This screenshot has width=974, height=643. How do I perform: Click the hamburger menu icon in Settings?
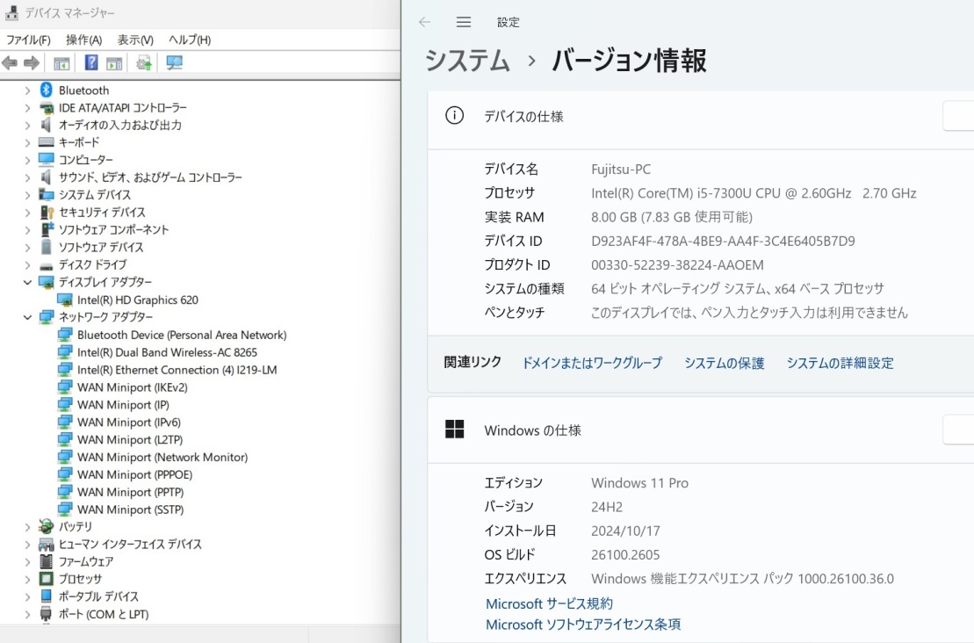[x=464, y=22]
